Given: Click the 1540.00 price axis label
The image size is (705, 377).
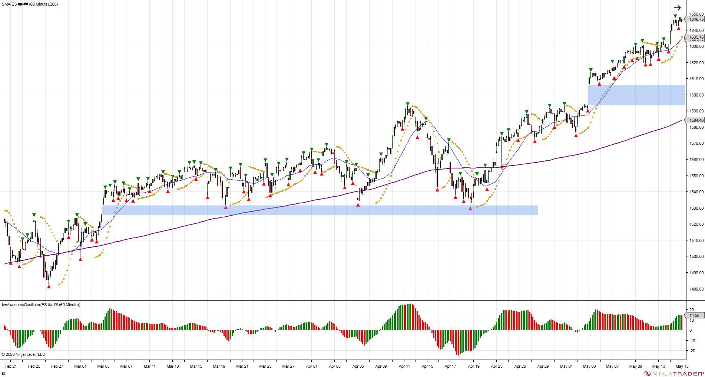Looking at the screenshot, I should point(696,192).
